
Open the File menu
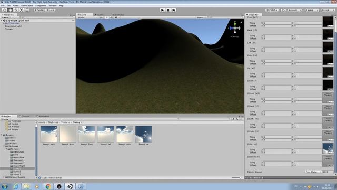tap(3, 6)
